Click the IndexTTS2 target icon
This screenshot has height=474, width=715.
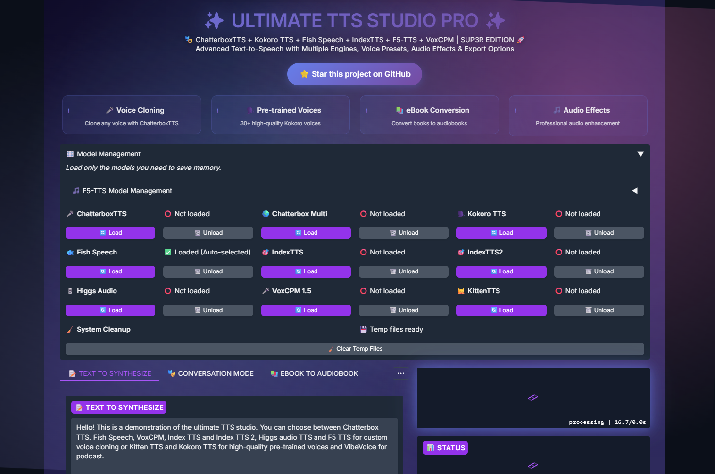461,253
